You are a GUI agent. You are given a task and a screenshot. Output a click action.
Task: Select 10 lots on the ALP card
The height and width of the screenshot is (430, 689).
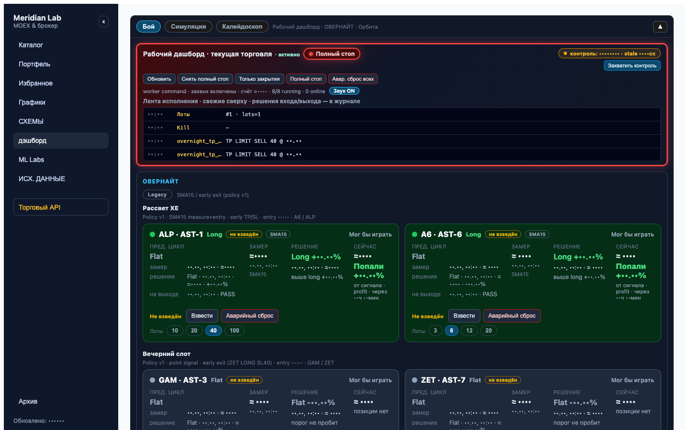coord(175,331)
